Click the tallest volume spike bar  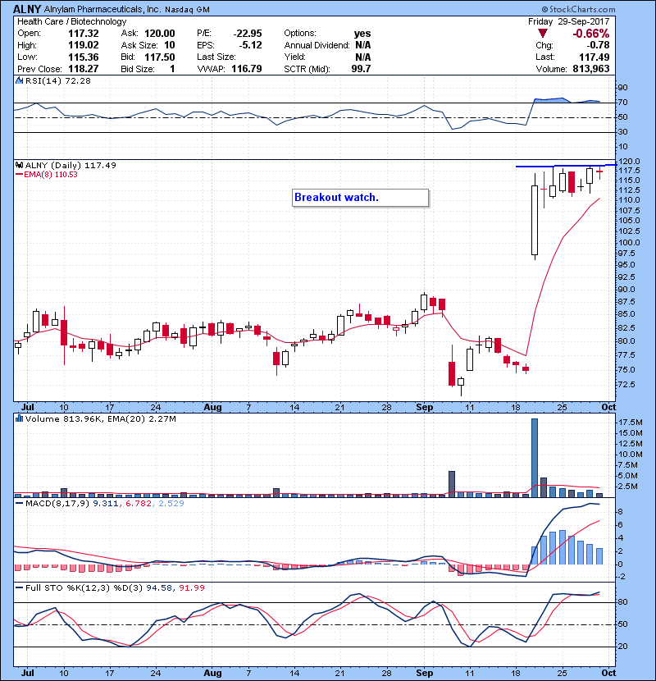coord(535,458)
